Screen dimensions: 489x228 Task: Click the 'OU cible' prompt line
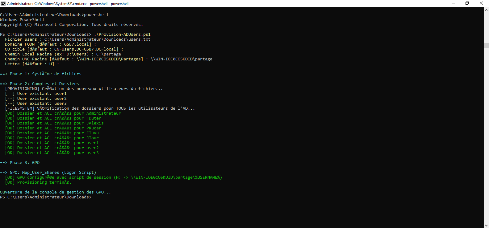point(64,49)
